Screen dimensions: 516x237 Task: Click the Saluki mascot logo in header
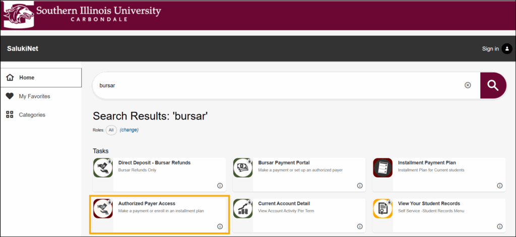pos(18,14)
